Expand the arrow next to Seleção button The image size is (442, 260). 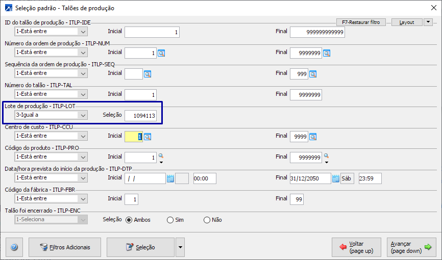[180, 247]
